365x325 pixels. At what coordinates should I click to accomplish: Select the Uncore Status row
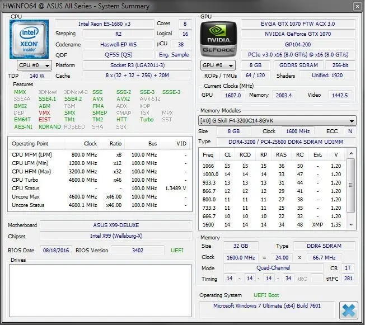100,205
